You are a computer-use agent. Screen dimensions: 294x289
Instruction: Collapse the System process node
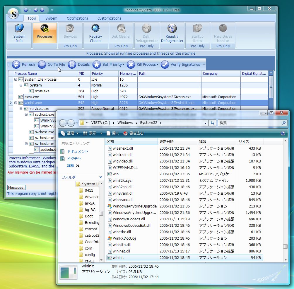click(x=21, y=85)
